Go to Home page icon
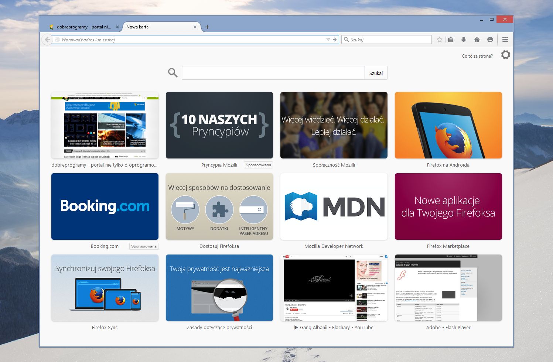The height and width of the screenshot is (362, 553). (477, 40)
